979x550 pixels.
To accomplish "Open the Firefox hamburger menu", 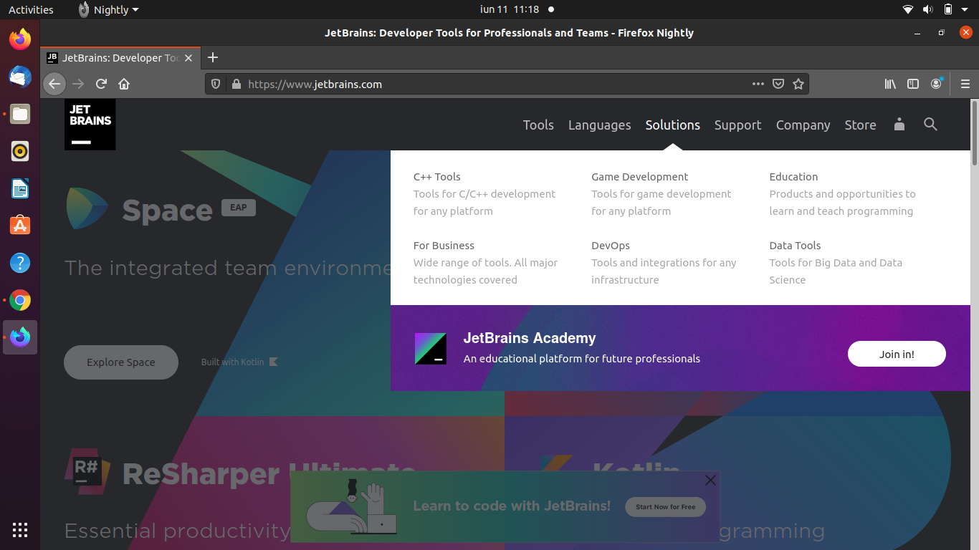I will click(965, 84).
